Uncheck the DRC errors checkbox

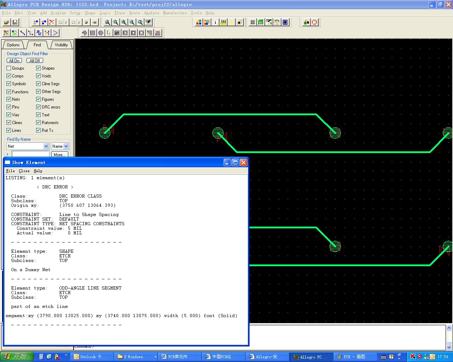pyautogui.click(x=39, y=107)
